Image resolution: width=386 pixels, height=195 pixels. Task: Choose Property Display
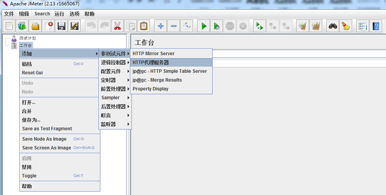[x=171, y=89]
